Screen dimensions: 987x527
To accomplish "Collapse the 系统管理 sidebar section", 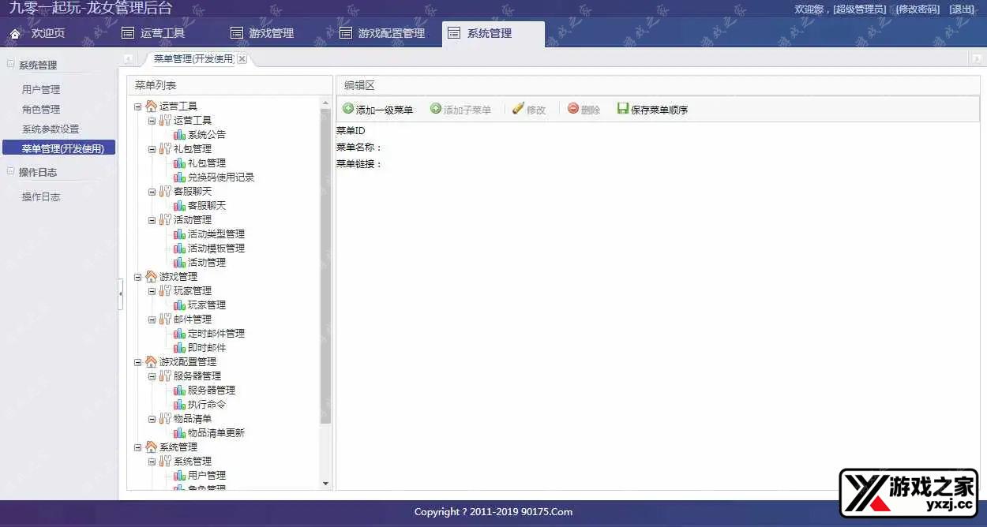I will [11, 65].
